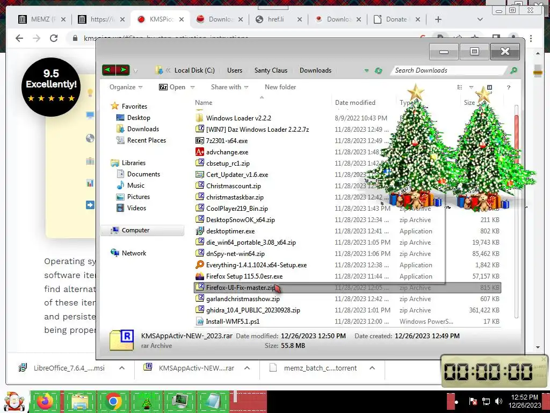
Task: Sort by the Date modified column header
Action: (x=355, y=103)
